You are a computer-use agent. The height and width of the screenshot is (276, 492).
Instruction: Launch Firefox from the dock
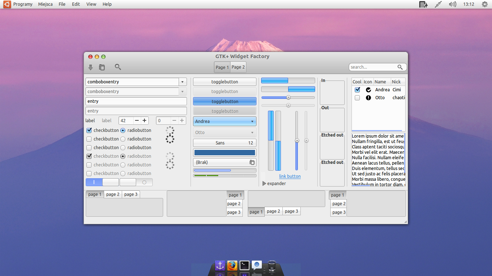click(232, 266)
